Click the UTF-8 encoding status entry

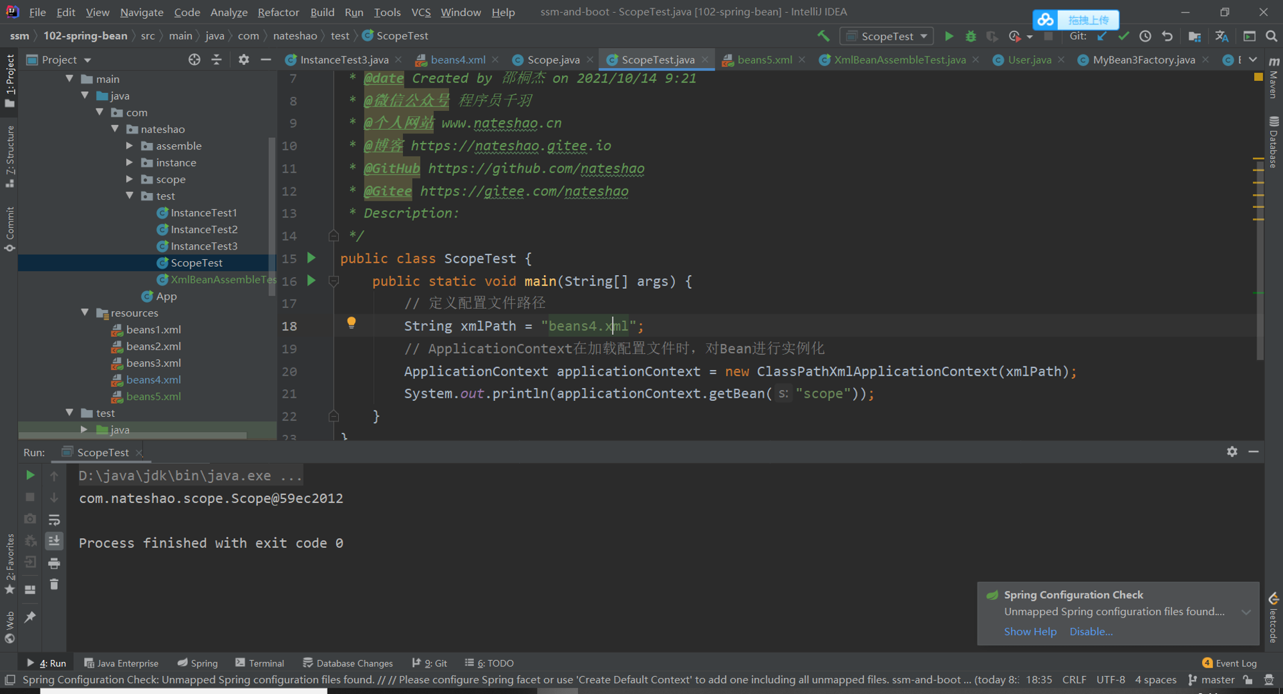pyautogui.click(x=1110, y=680)
